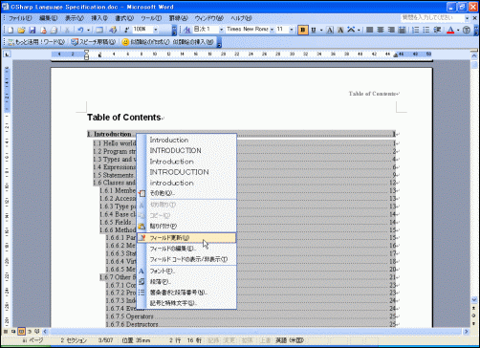Screen dimensions: 480x348
Task: Click the character shading A icon
Action: pos(340,30)
